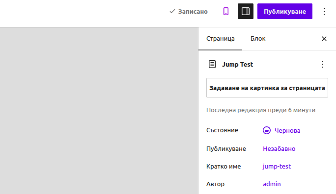The height and width of the screenshot is (194, 336).
Task: Open the editor options three-dot menu
Action: [x=324, y=11]
